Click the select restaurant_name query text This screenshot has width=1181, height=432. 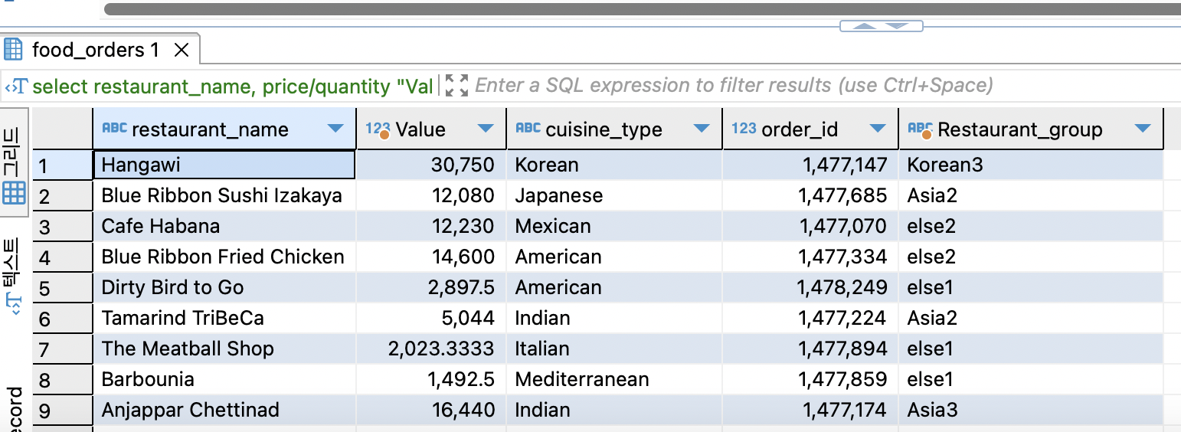(x=233, y=86)
